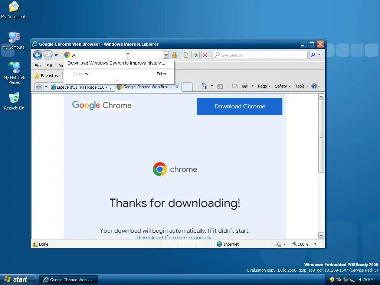Click the vertical scrollbar up arrow
The height and width of the screenshot is (285, 380).
[x=321, y=97]
